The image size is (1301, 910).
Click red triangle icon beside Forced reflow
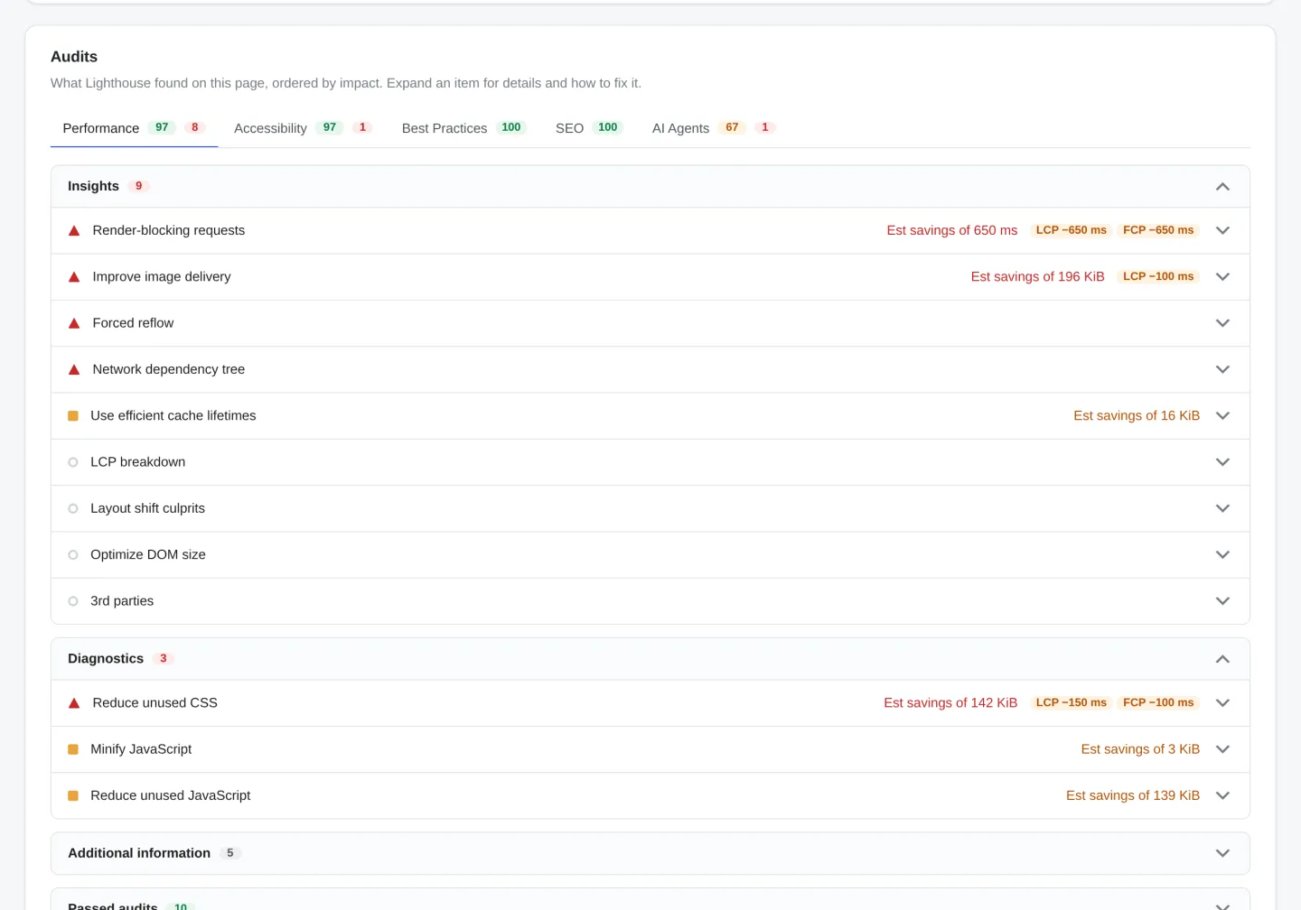coord(74,323)
